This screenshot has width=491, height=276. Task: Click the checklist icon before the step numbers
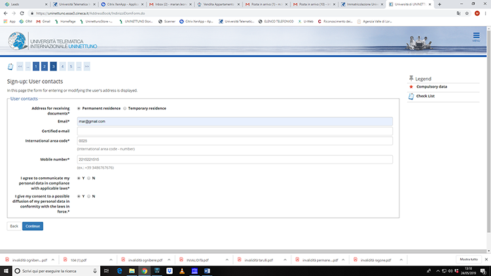point(10,66)
